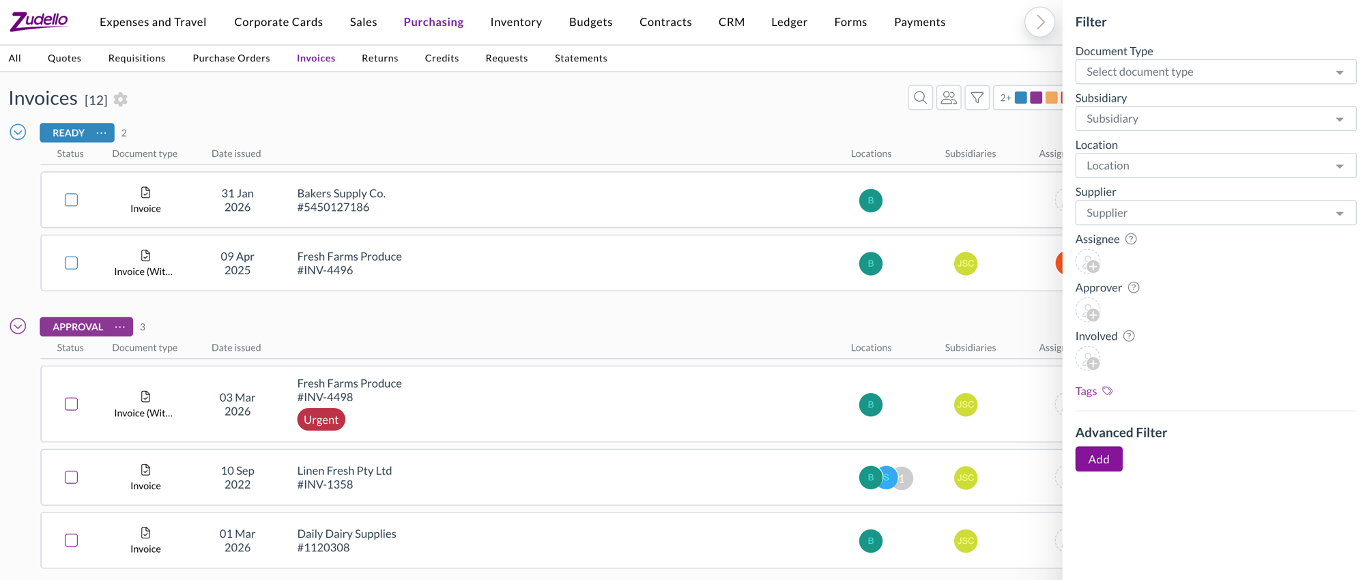
Task: Click document icon for #INV-4496
Action: 145,255
